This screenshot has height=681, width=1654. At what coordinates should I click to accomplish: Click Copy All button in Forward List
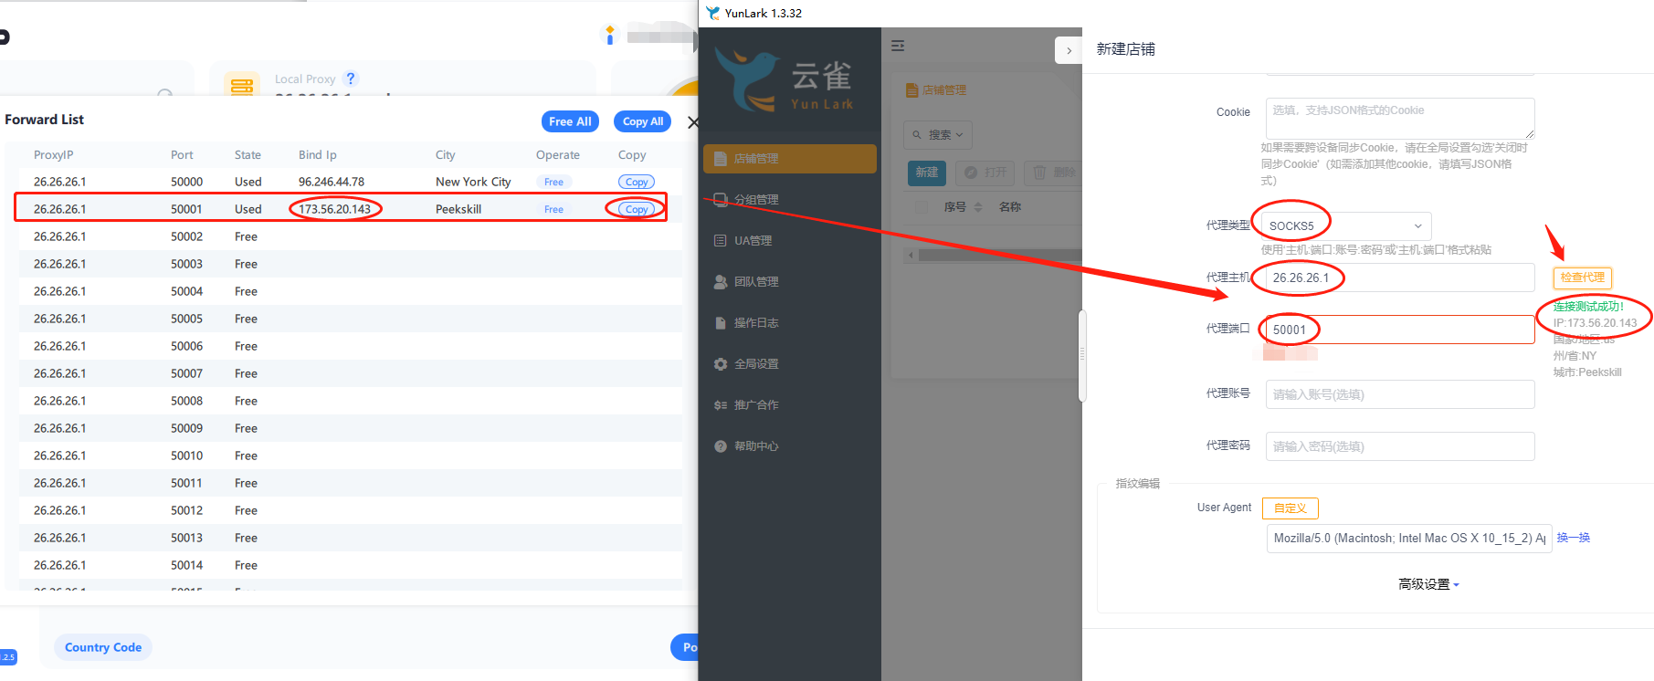tap(643, 121)
